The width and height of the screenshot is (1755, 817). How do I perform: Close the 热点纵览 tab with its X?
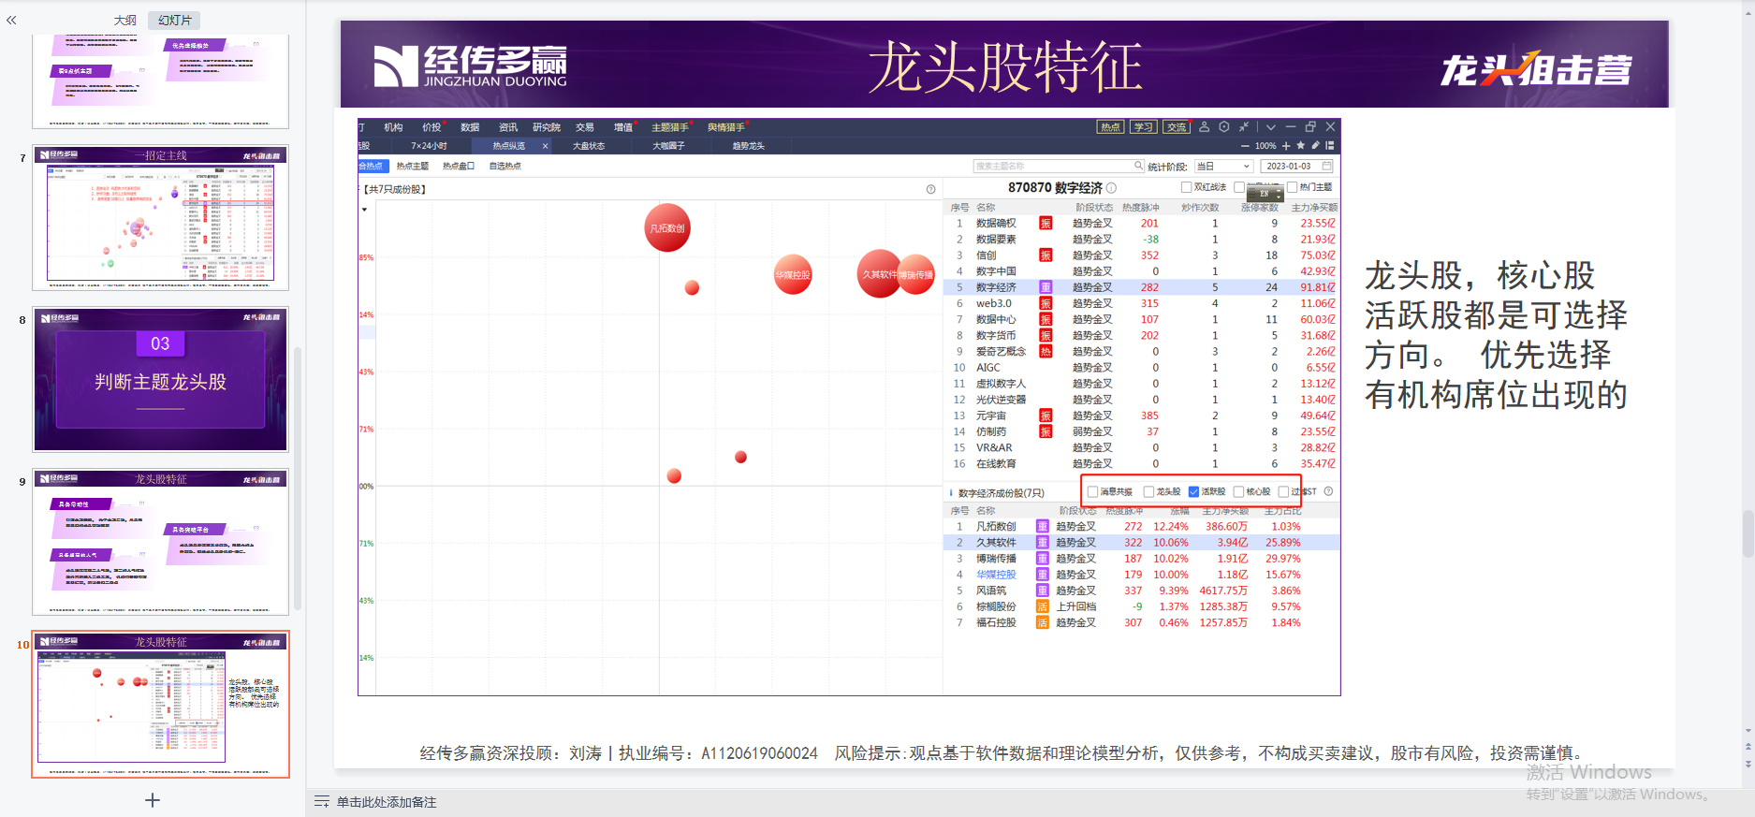click(x=546, y=146)
